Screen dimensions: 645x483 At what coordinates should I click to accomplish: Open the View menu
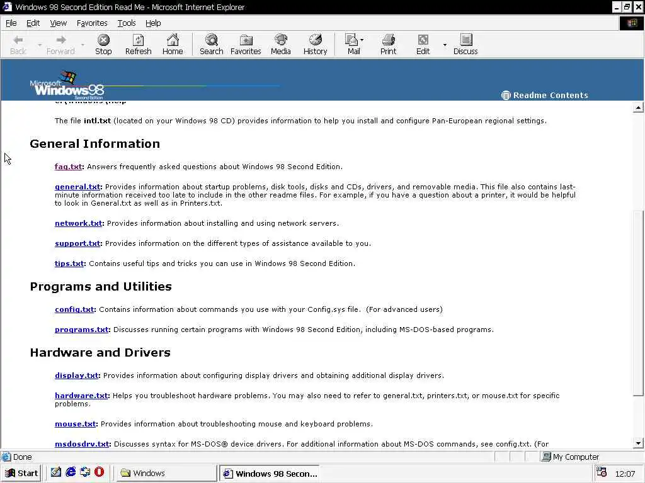59,23
